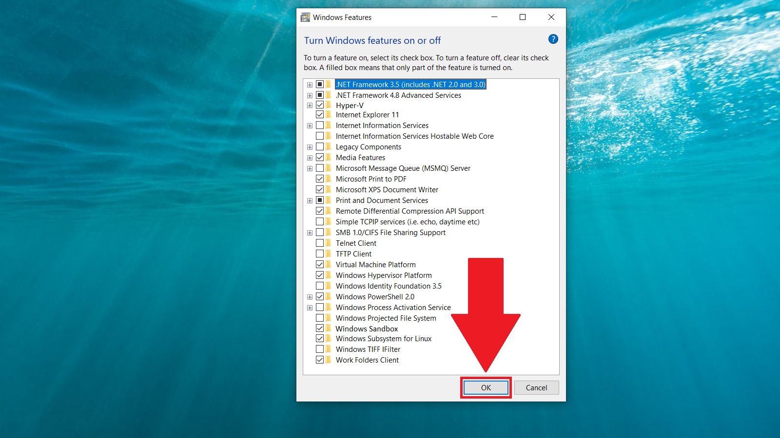Expand Microsoft Message Queue Server node
780x438 pixels.
coord(310,168)
